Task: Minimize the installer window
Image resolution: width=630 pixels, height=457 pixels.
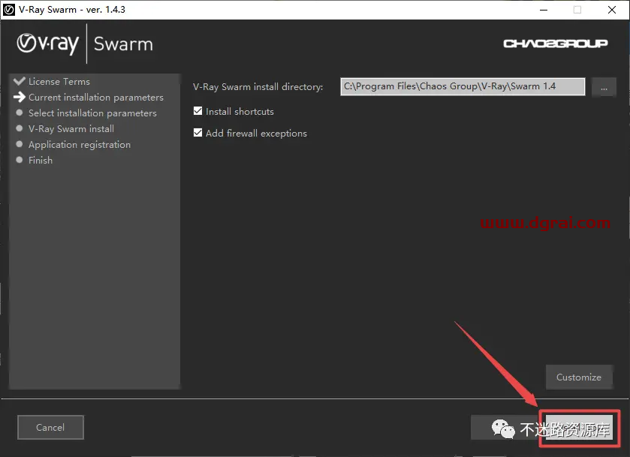Action: tap(544, 10)
